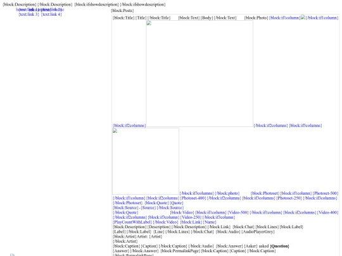Follow the {Photoset-400} link
The height and width of the screenshot is (256, 342).
coord(193,198)
